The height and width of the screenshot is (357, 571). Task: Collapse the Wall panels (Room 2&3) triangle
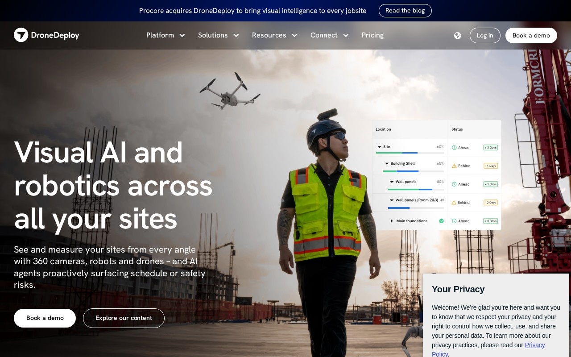coord(392,200)
